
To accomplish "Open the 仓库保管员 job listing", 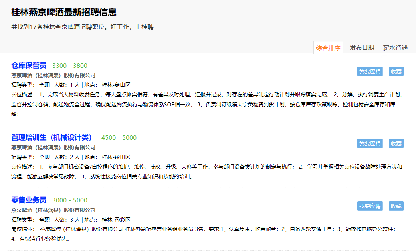I will (x=29, y=65).
